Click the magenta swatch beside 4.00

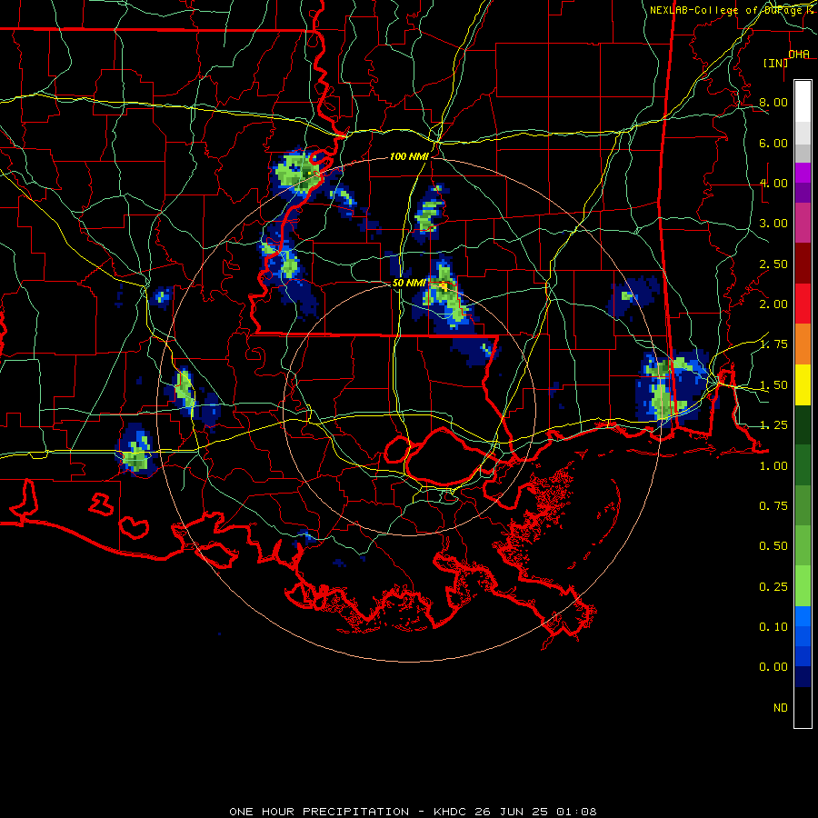(x=803, y=173)
